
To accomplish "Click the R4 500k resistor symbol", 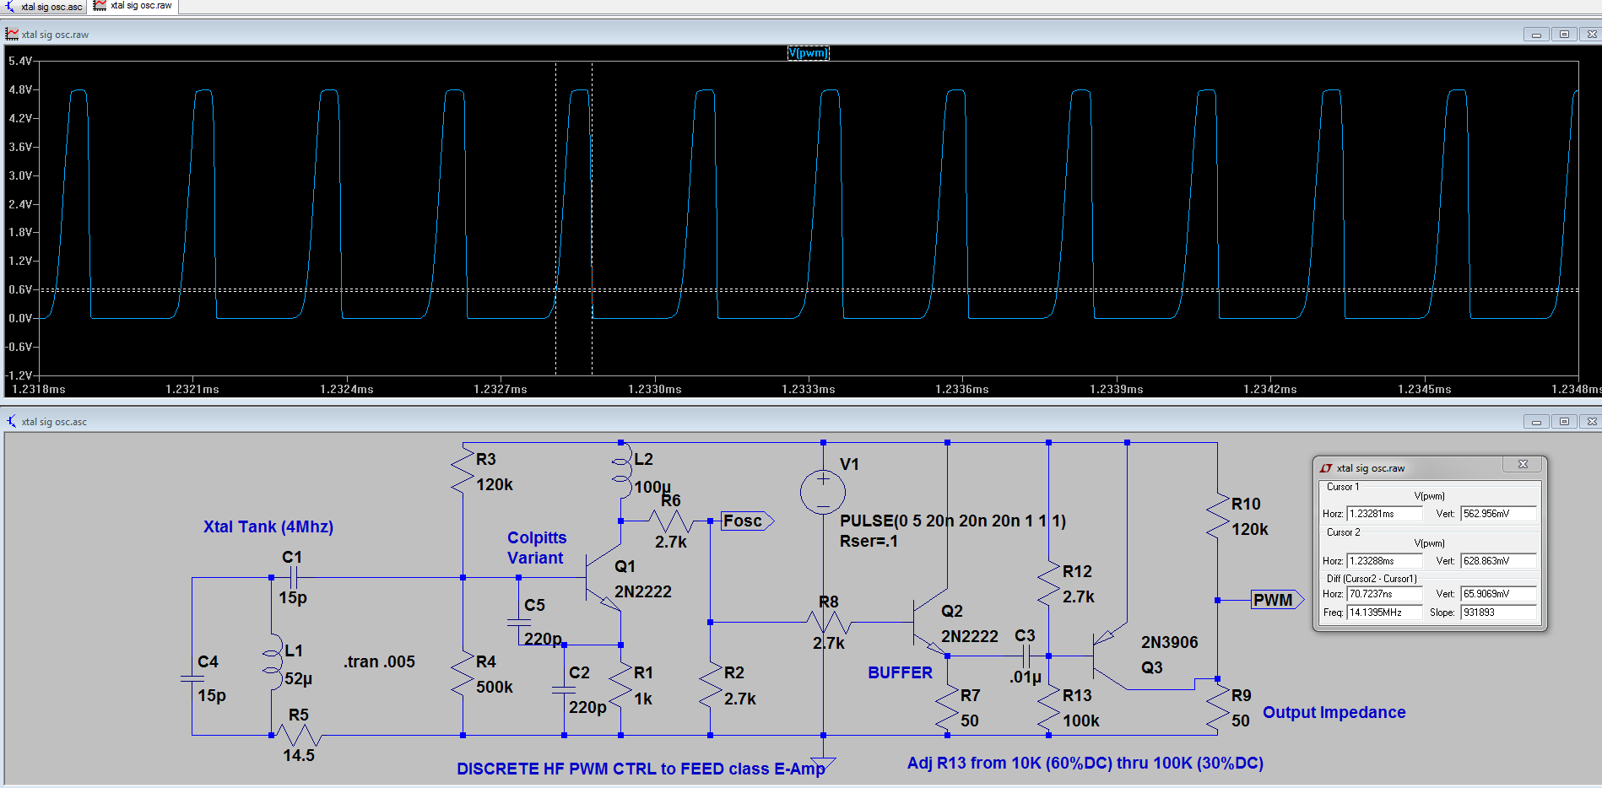I will coord(463,673).
